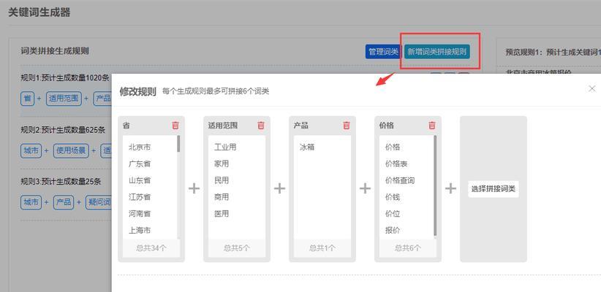Click the 省 list scrollbar
The width and height of the screenshot is (601, 292).
click(x=178, y=144)
